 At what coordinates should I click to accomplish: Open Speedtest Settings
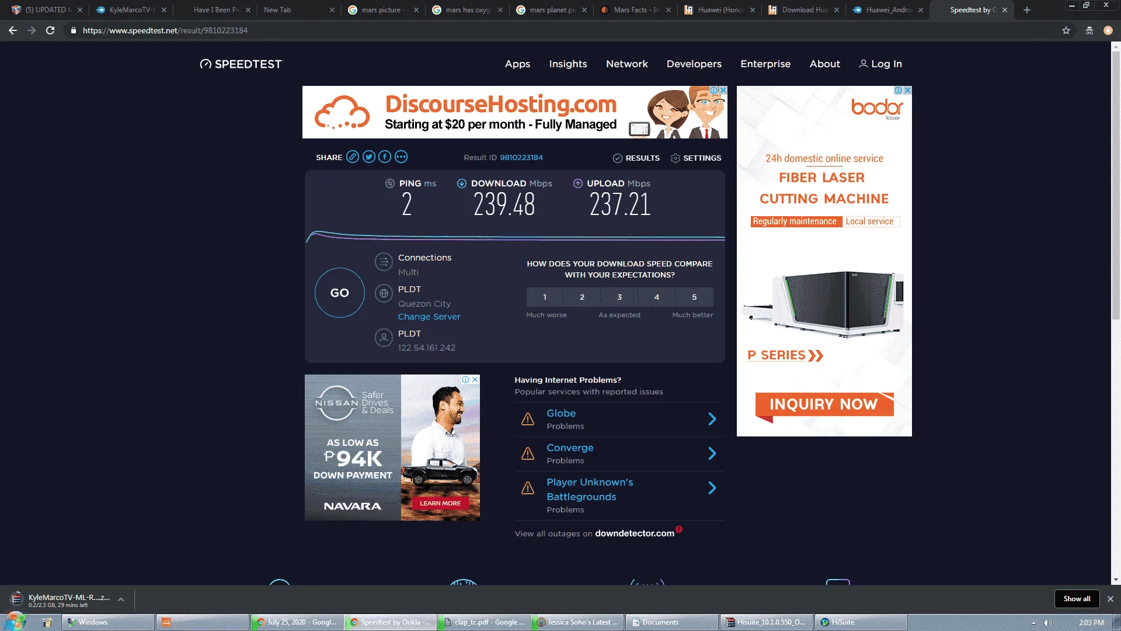(696, 158)
